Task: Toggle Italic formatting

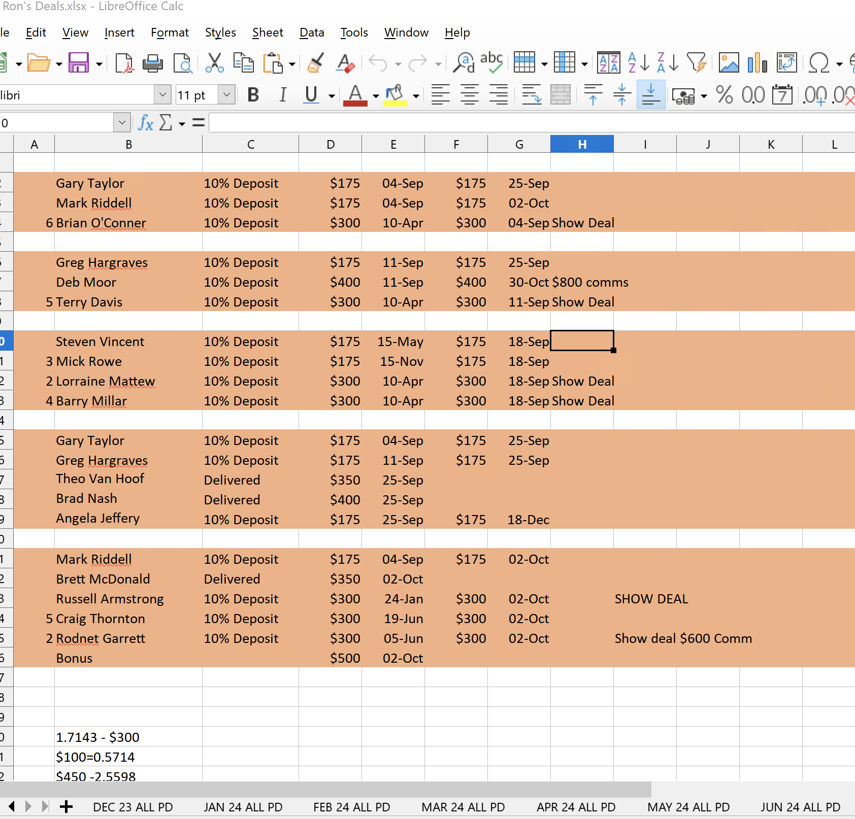Action: tap(283, 94)
